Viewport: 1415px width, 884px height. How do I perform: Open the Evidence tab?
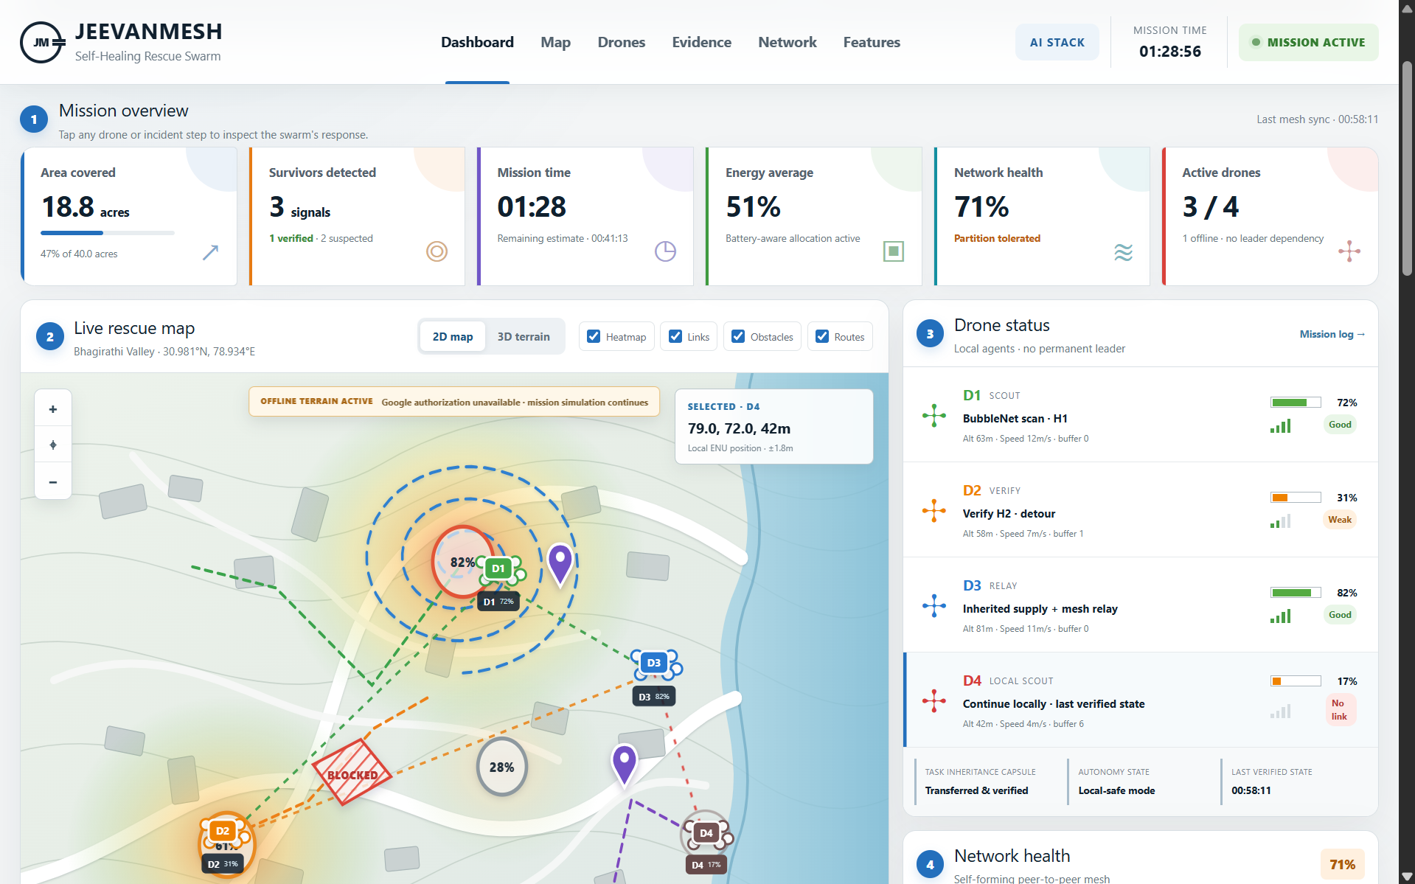point(701,42)
